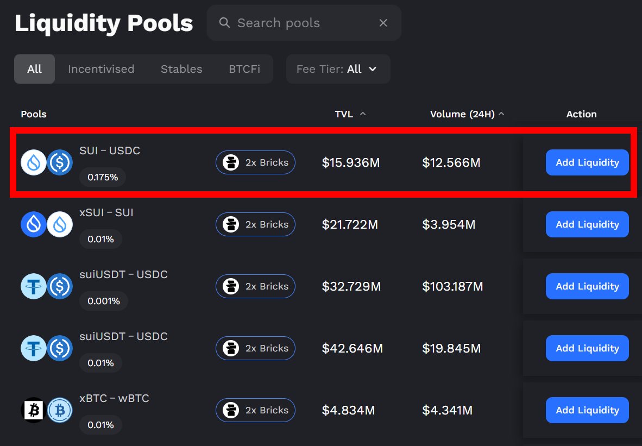Click the $3.954M volume value

[449, 224]
